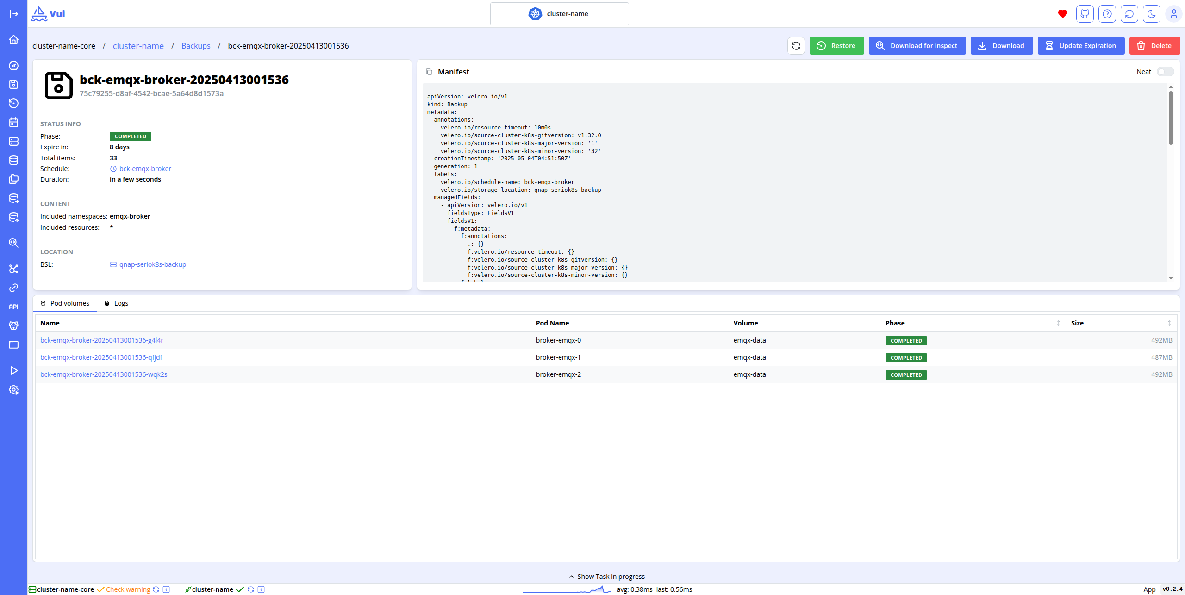Click the chat feedback icon in header
This screenshot has height=595, width=1185.
(x=1129, y=14)
